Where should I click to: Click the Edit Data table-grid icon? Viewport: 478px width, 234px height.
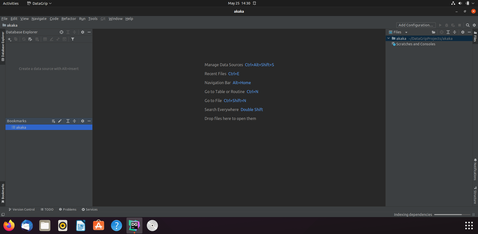click(45, 39)
